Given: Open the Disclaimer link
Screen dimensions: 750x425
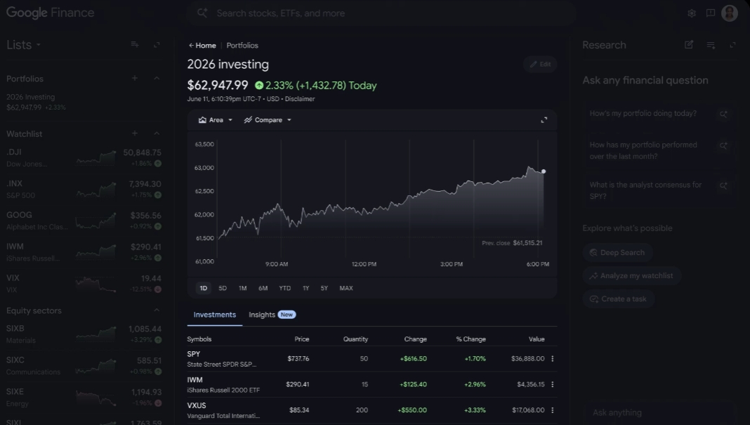Looking at the screenshot, I should [300, 99].
